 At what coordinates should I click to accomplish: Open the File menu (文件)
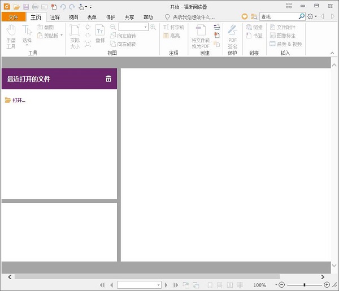point(14,17)
